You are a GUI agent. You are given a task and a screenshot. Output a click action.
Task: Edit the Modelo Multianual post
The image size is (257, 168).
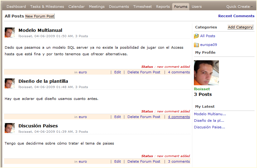click(117, 72)
